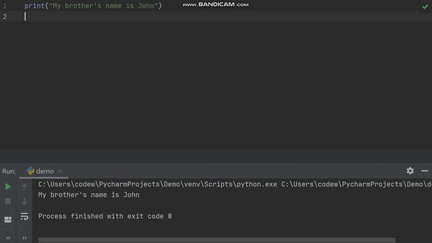Toggle soft-wrap in the console output
This screenshot has width=432, height=243.
click(24, 216)
